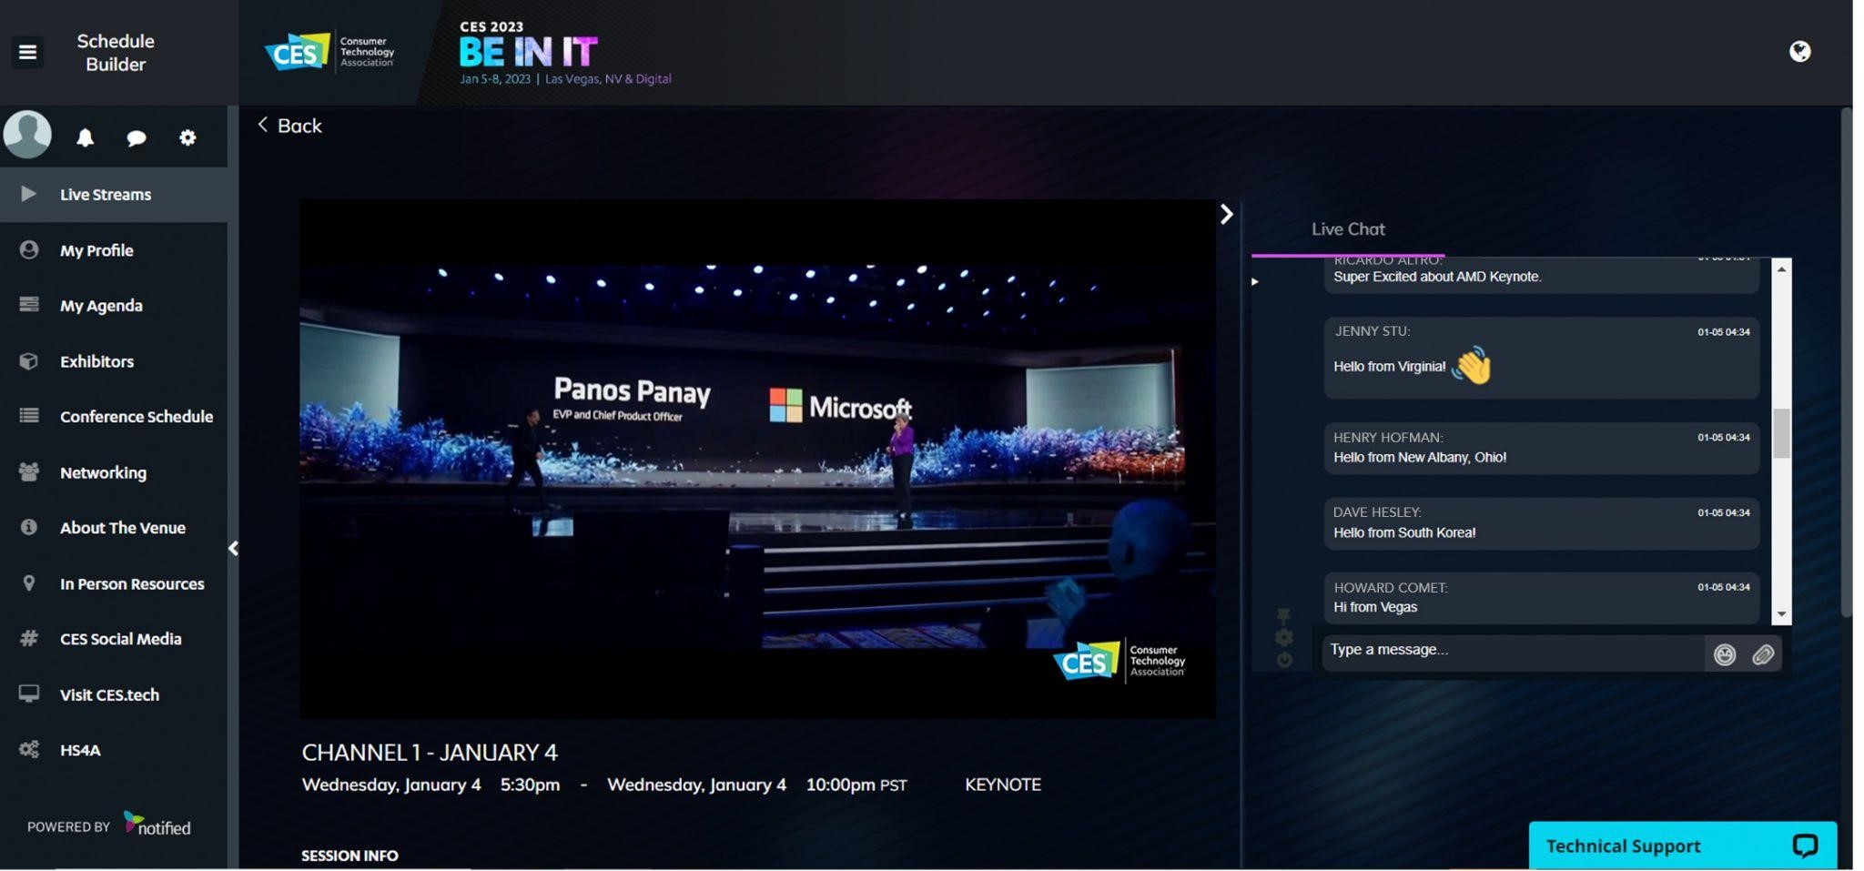Click the globe language icon

pos(1798,52)
